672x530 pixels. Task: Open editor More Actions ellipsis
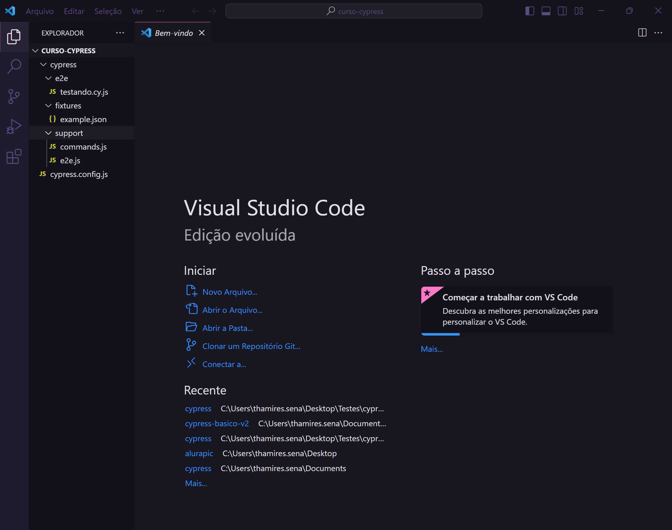(x=658, y=33)
